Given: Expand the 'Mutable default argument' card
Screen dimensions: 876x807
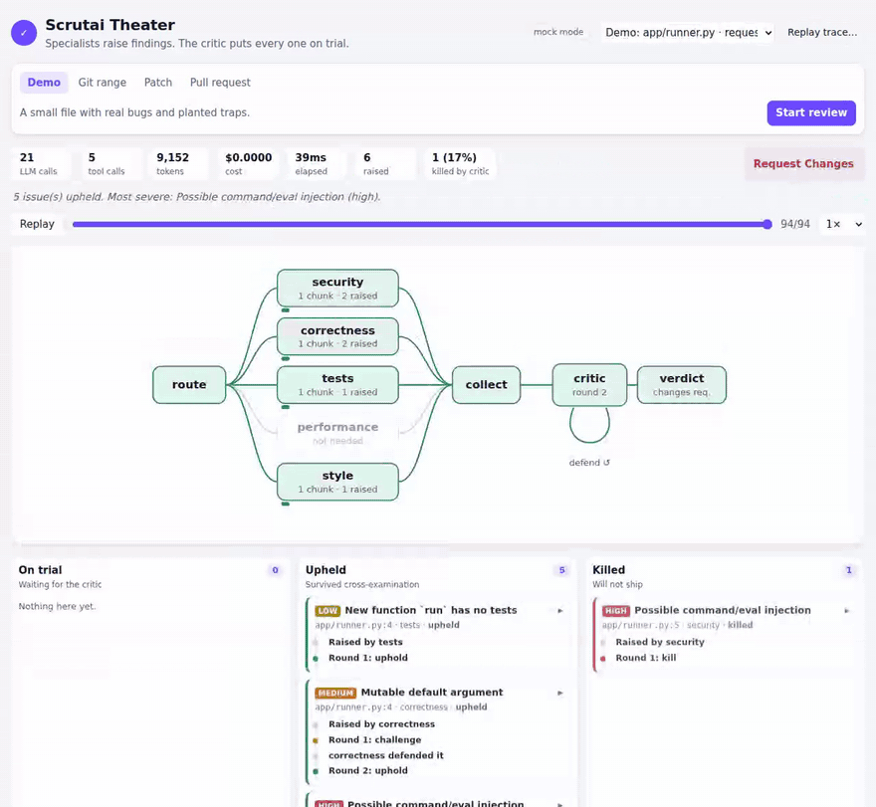Looking at the screenshot, I should coord(559,693).
